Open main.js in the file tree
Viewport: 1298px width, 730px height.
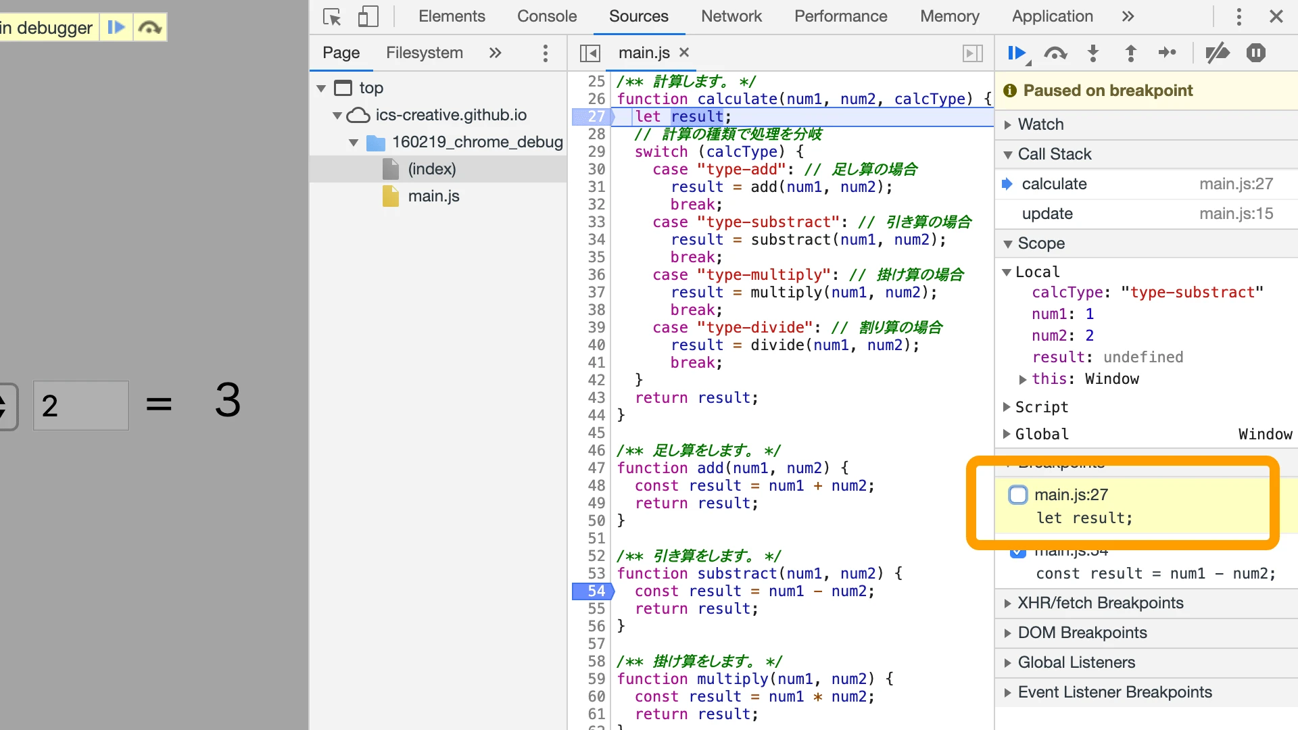(433, 196)
